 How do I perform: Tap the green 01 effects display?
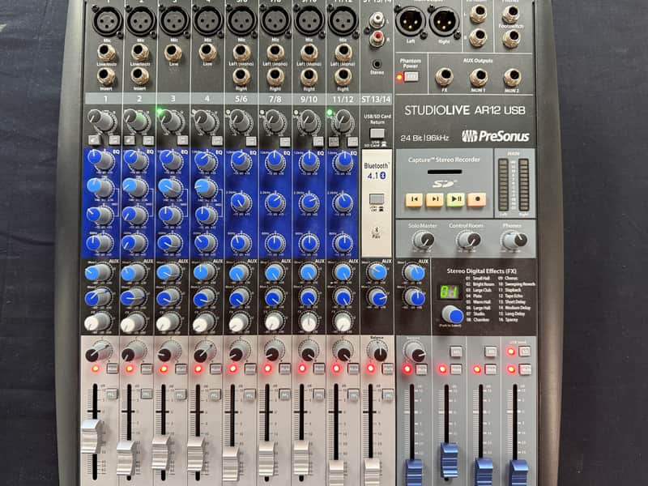tap(450, 292)
